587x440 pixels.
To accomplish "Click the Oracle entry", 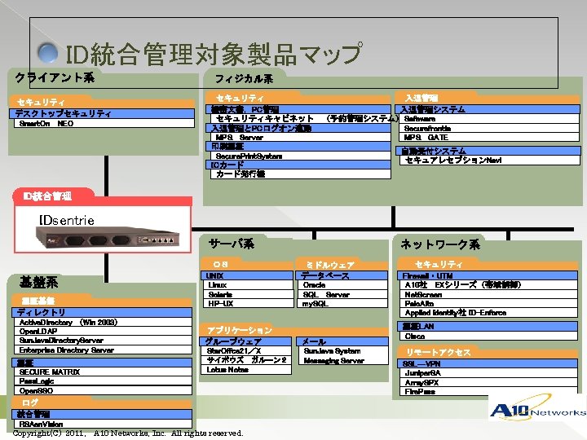I will coord(344,285).
